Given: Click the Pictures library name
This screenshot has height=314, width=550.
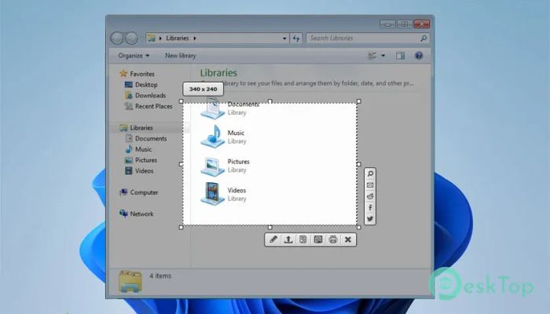Looking at the screenshot, I should tap(239, 162).
